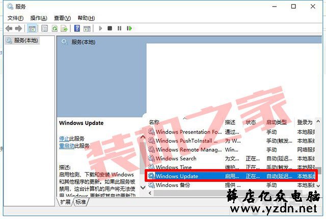Select the Windows Update service row
326x219 pixels.
(x=231, y=176)
